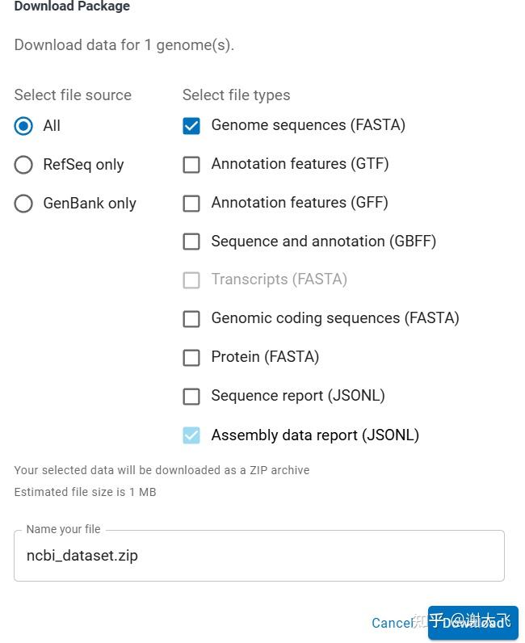Click the Transcripts (FASTA) checkbox

pos(191,280)
